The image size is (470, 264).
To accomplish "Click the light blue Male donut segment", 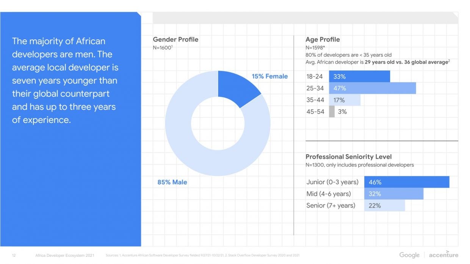I will click(197, 151).
